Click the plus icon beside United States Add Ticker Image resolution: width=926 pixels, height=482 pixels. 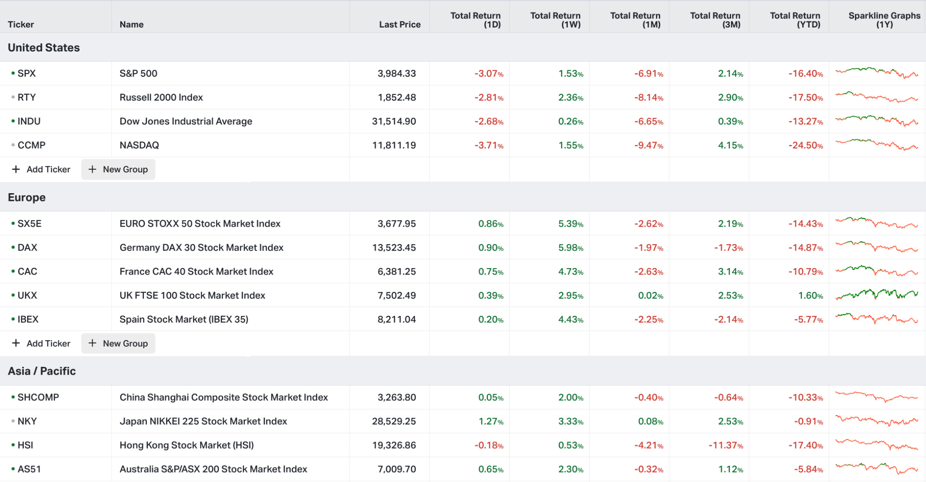[16, 169]
